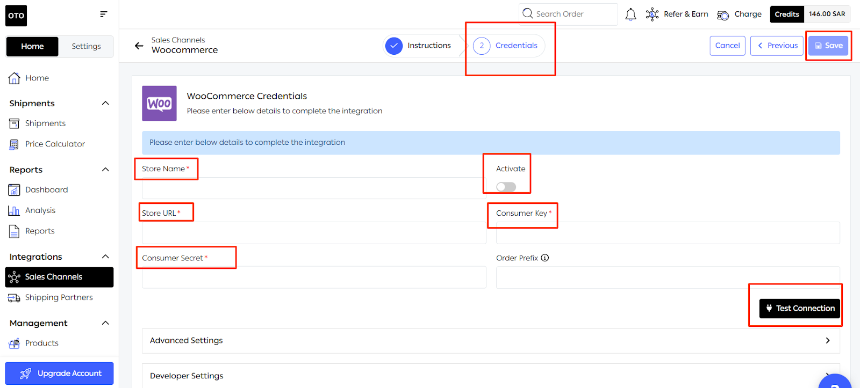Collapse the Integrations section
The width and height of the screenshot is (860, 388).
105,257
